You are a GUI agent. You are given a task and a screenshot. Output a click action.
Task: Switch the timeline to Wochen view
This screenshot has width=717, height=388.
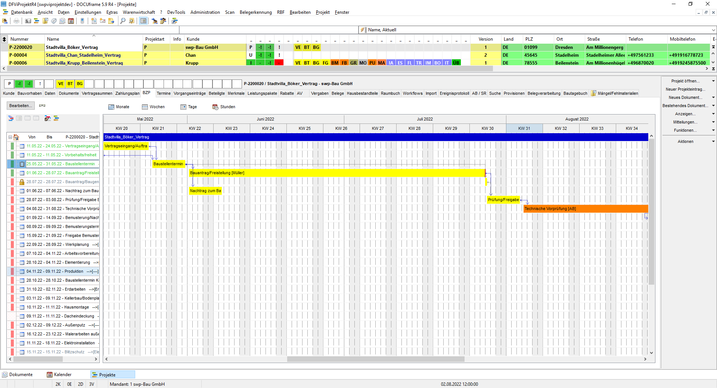click(153, 107)
